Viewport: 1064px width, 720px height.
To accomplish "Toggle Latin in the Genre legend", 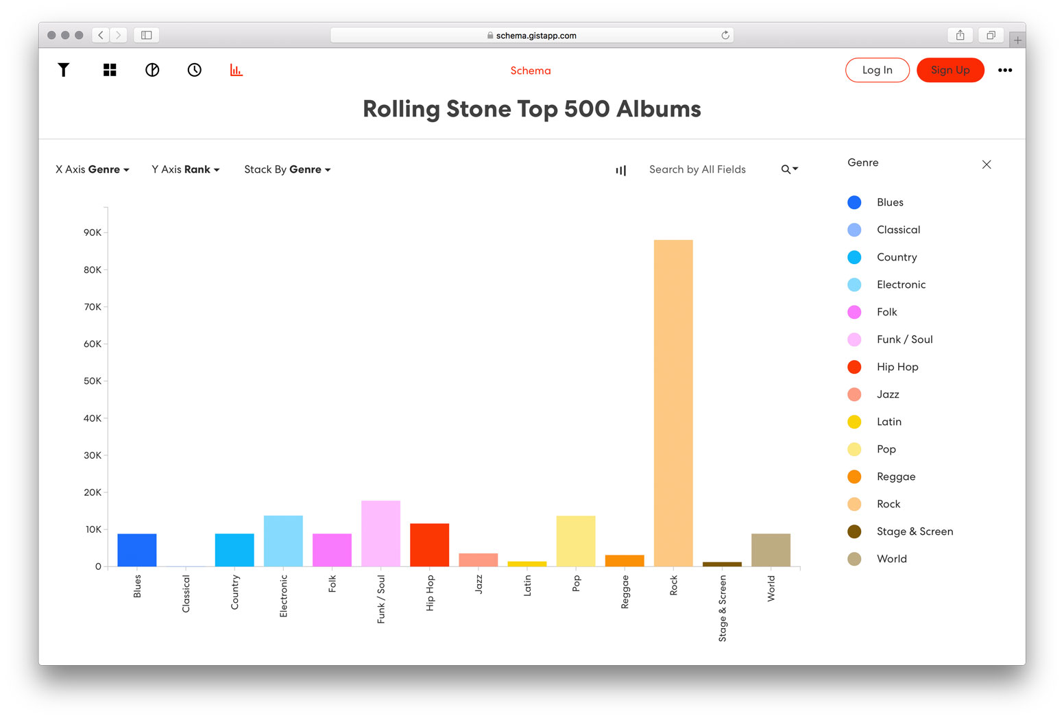I will 874,422.
